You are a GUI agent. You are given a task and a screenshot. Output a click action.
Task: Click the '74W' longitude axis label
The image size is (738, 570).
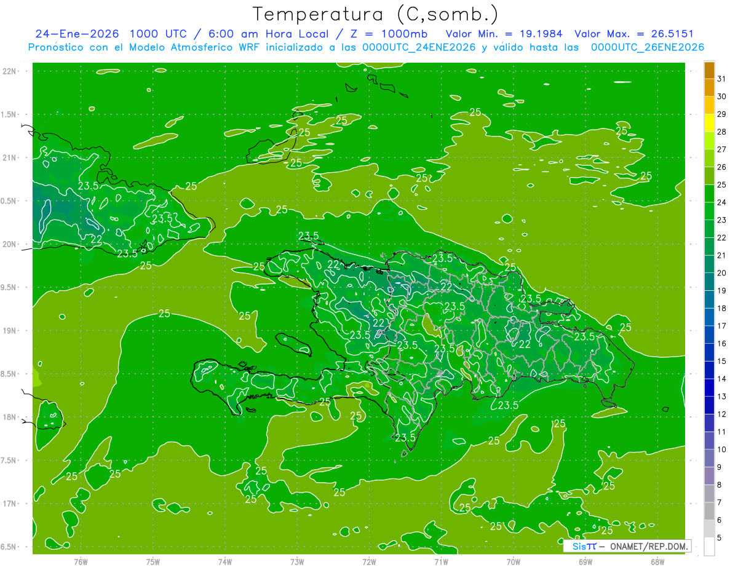(x=225, y=562)
